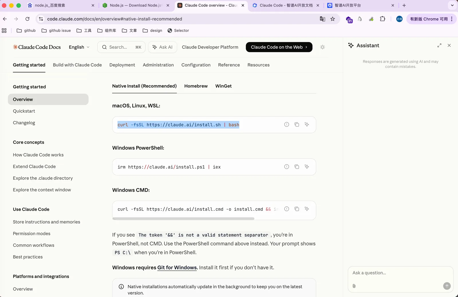Close the Assistant panel
Screen dimensions: 458x297
449,45
